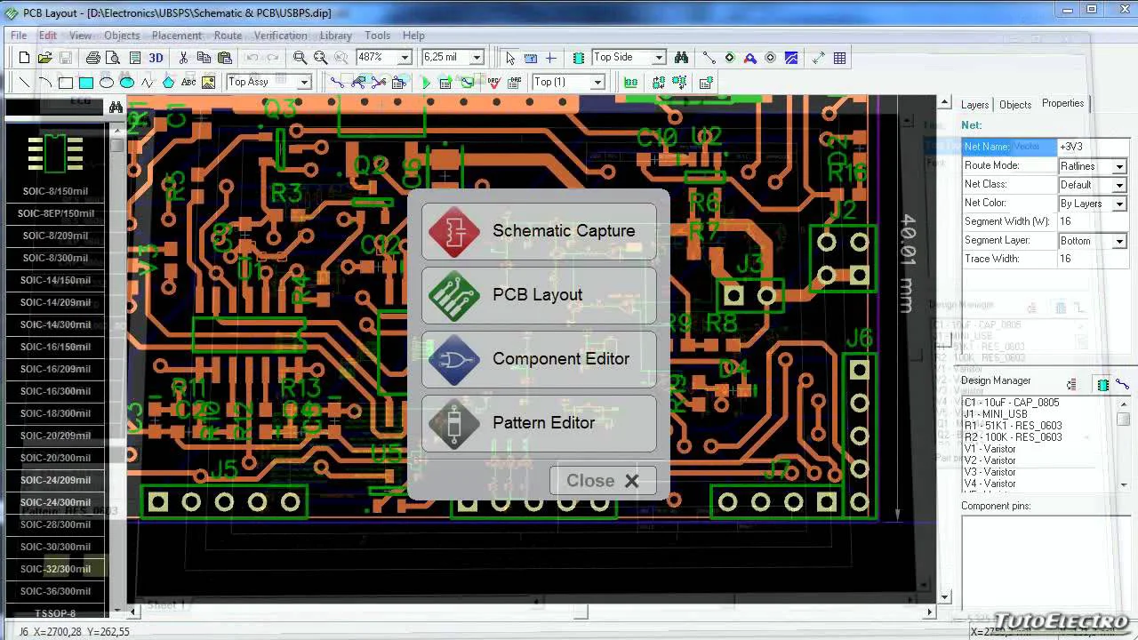
Task: Click the zoom in magnifier icon
Action: [301, 58]
